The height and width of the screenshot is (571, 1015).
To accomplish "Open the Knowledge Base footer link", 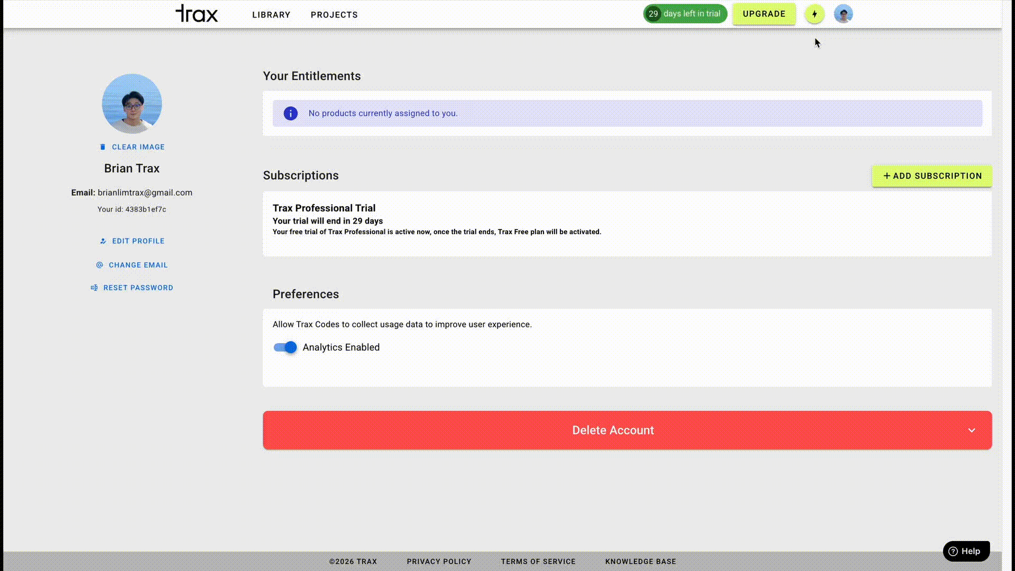I will pos(640,561).
